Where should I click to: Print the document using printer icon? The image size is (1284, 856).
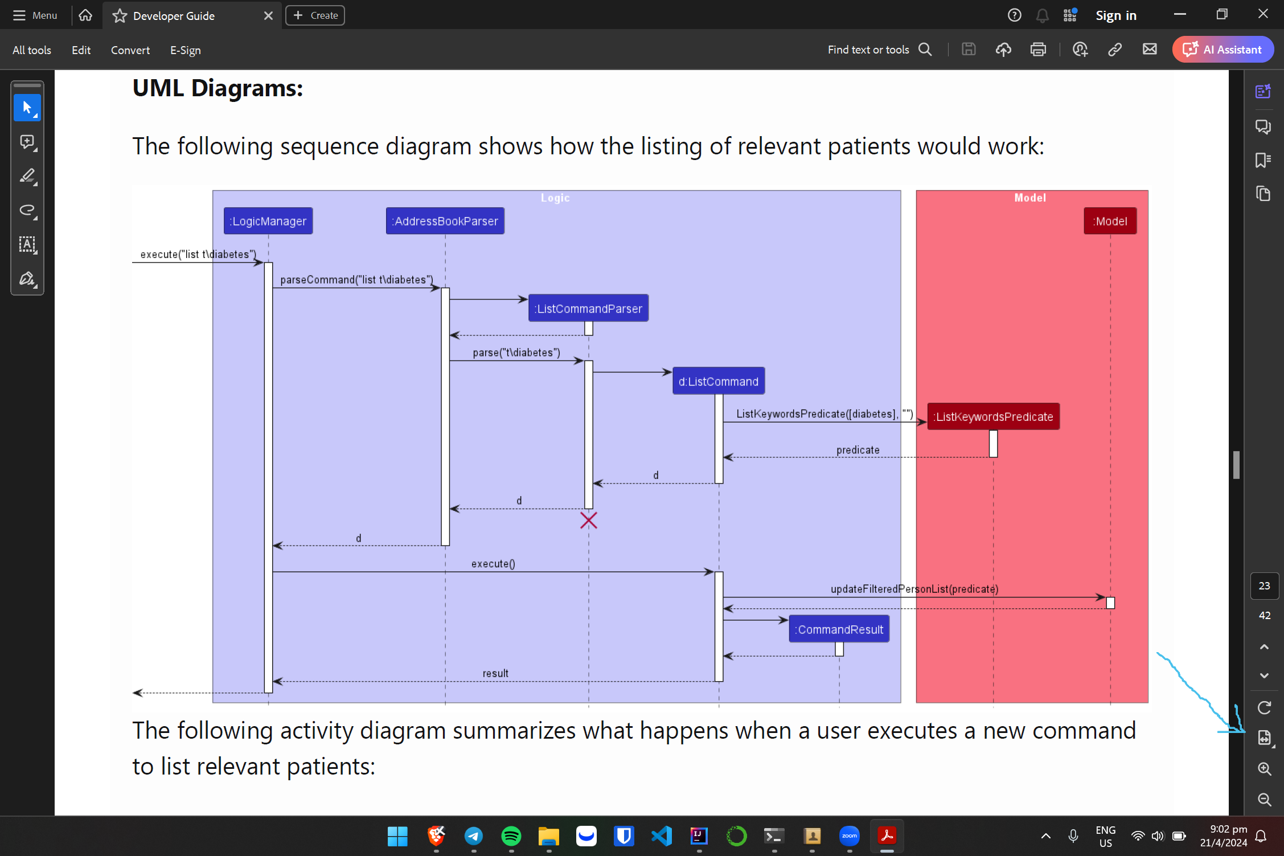click(1038, 50)
